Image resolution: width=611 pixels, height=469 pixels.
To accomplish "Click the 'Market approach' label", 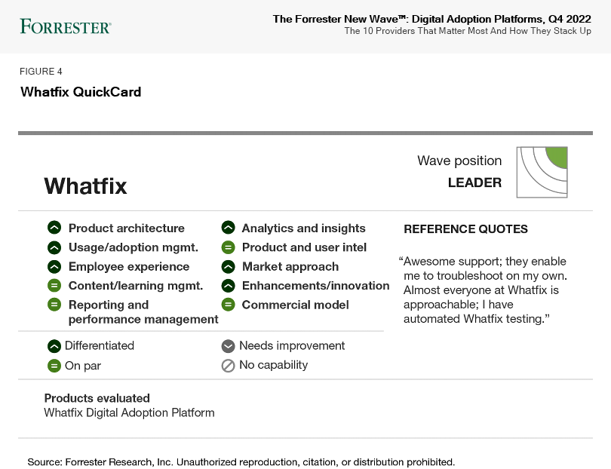I will coord(290,266).
